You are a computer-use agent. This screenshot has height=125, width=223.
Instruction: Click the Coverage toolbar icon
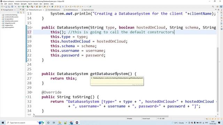point(28,7)
